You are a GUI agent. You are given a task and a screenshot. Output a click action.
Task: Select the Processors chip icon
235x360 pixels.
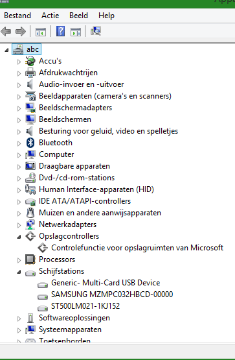pos(30,259)
